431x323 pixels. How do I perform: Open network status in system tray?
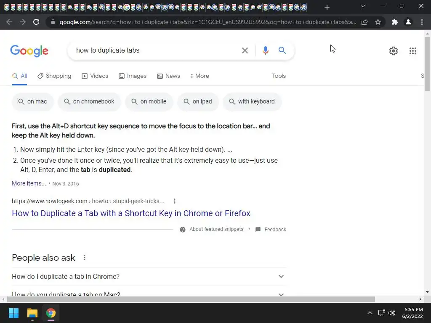pyautogui.click(x=381, y=313)
